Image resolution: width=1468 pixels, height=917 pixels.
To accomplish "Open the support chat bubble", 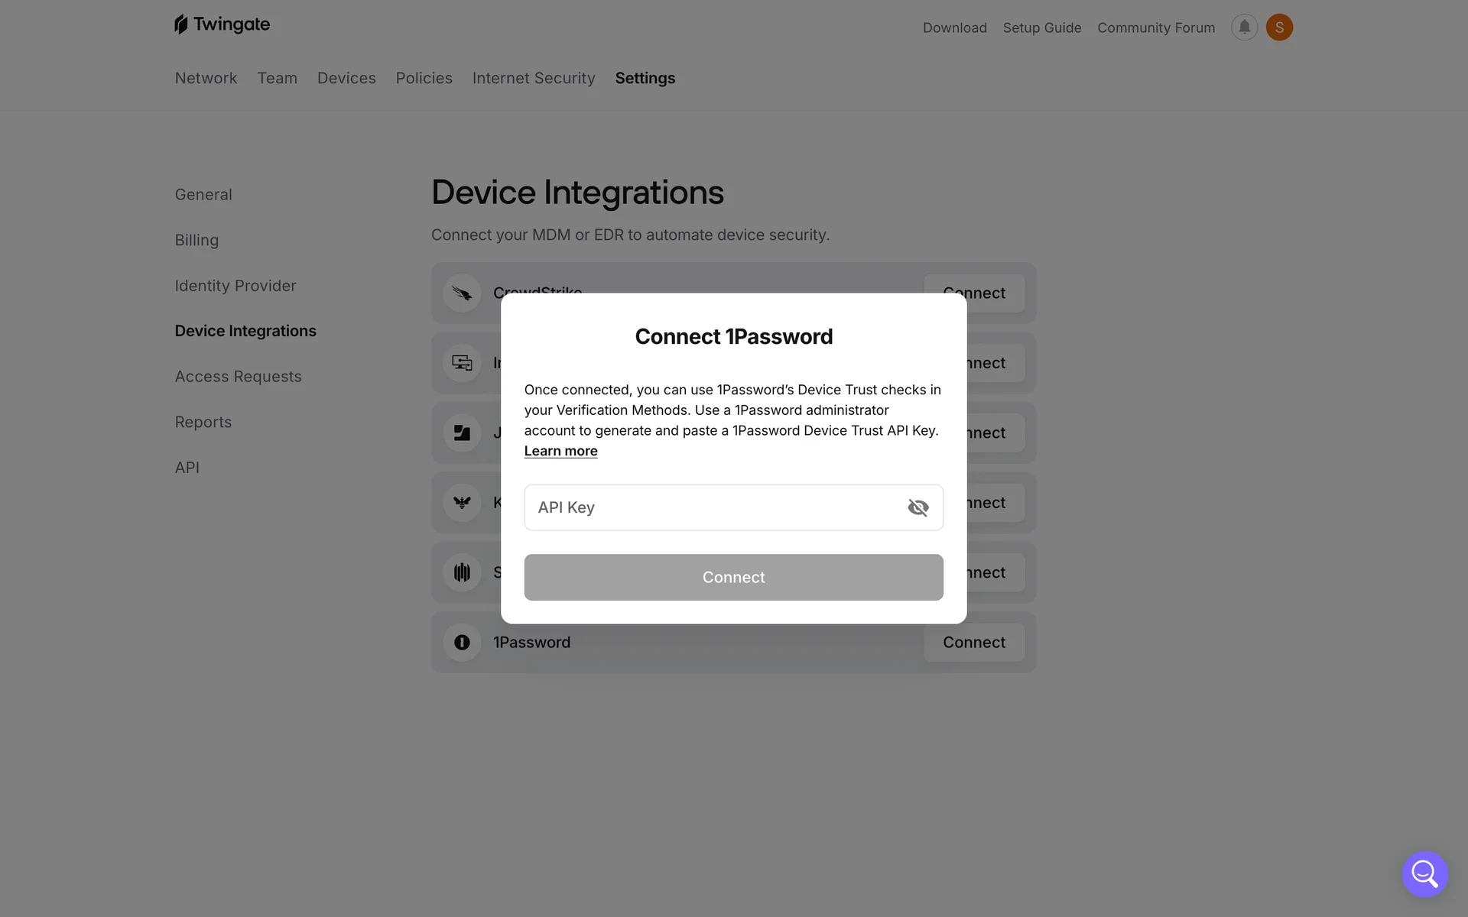I will (1424, 873).
